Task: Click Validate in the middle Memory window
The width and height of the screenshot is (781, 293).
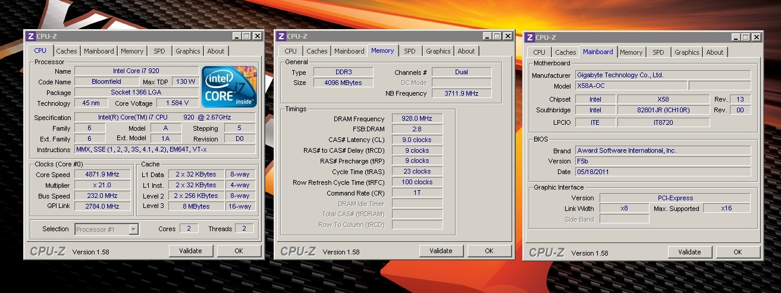Action: tap(441, 251)
